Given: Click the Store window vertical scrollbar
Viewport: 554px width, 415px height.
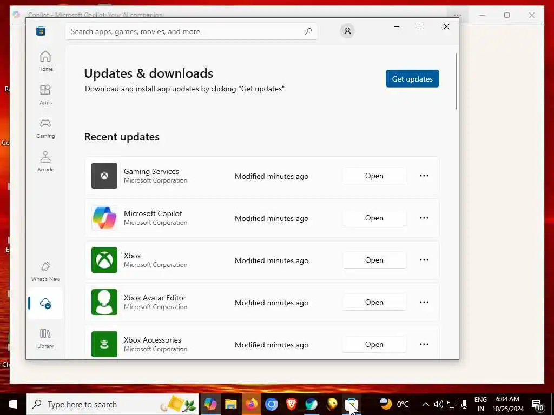Looking at the screenshot, I should (x=456, y=82).
